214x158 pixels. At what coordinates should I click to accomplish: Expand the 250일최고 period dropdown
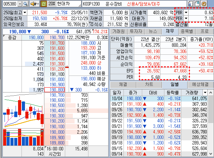coord(25,12)
